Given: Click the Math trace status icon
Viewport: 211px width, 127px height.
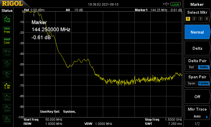Looking at the screenshot, I should [7, 120].
